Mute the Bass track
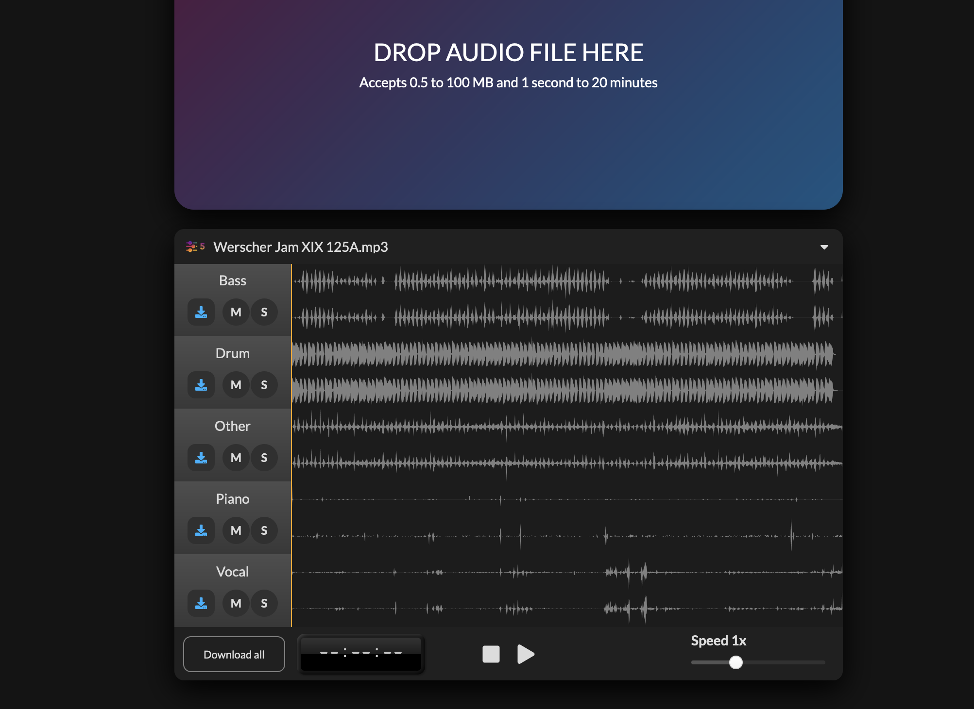Viewport: 974px width, 709px height. click(236, 312)
